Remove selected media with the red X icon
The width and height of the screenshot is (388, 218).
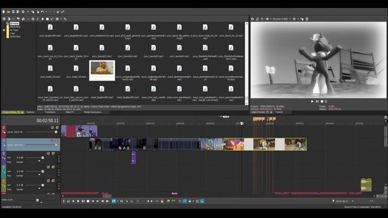[x=28, y=19]
